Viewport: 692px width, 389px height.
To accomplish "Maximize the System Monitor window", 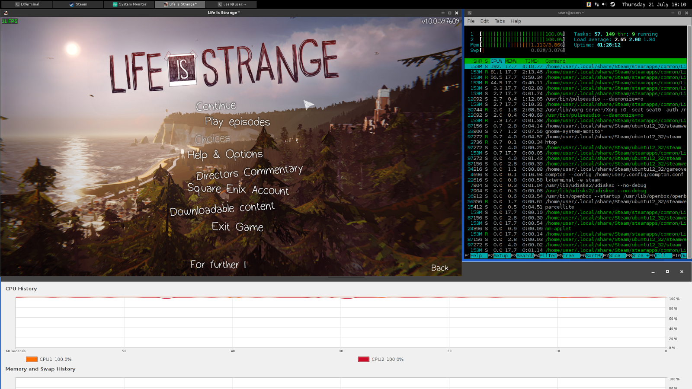I will point(667,272).
